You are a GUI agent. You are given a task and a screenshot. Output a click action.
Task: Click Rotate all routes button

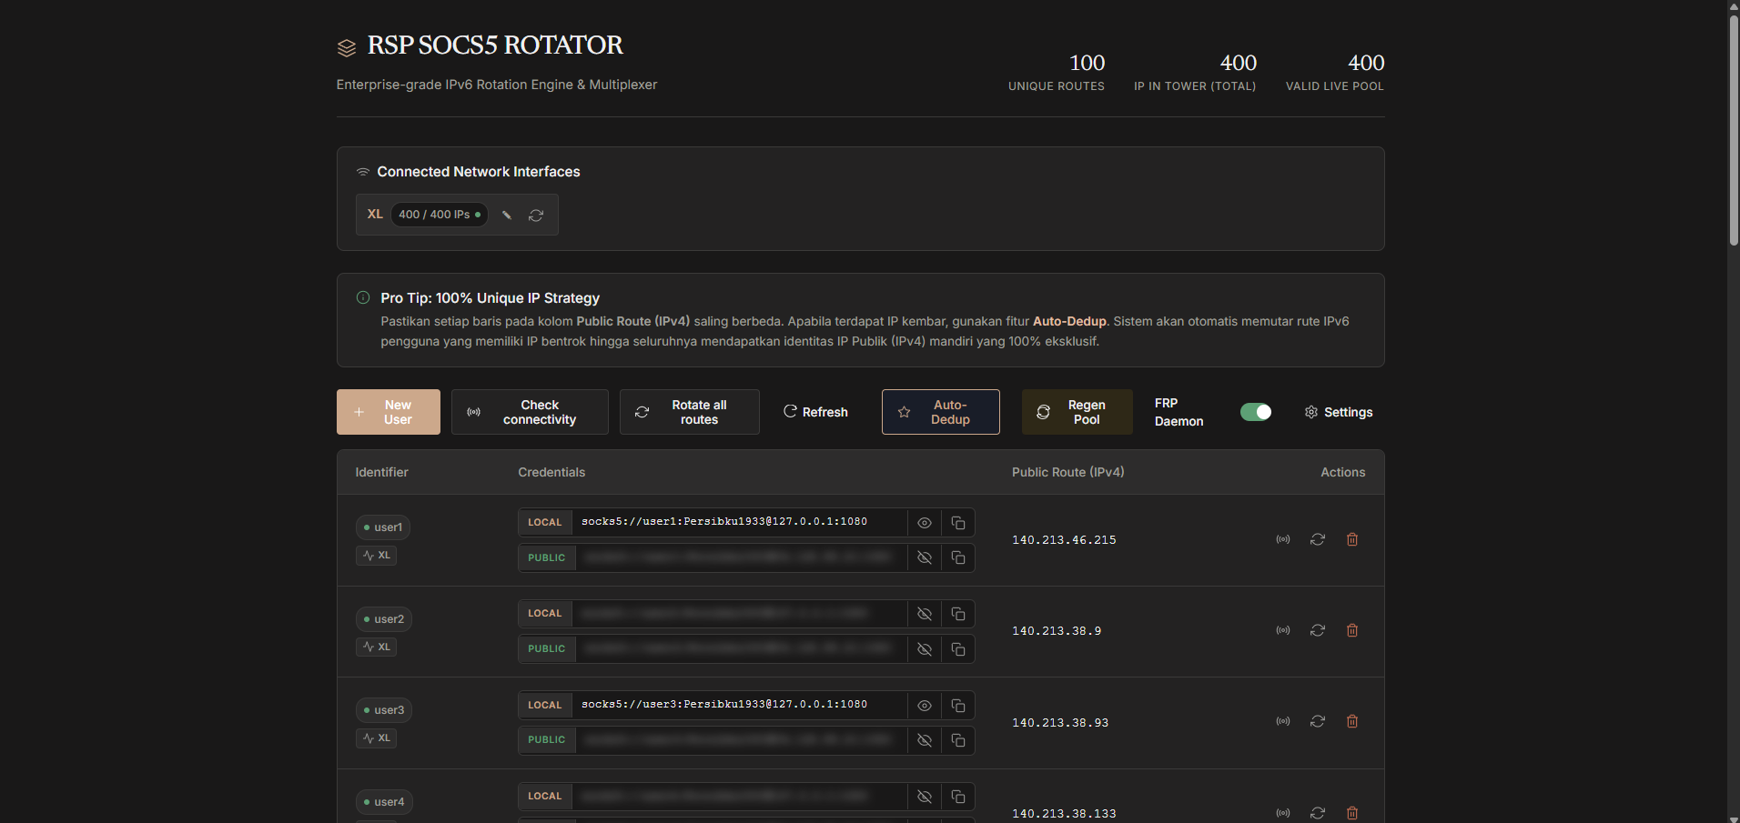click(x=690, y=412)
